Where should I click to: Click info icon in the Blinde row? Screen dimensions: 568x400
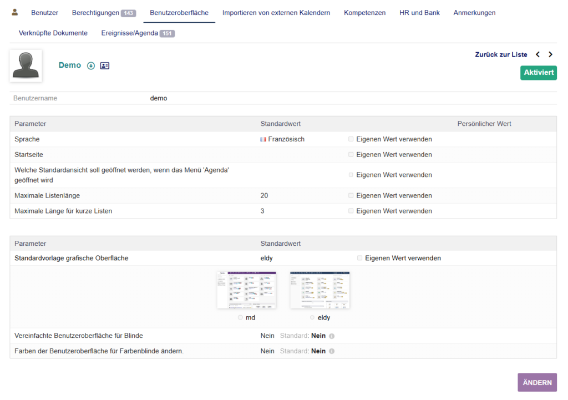point(332,336)
